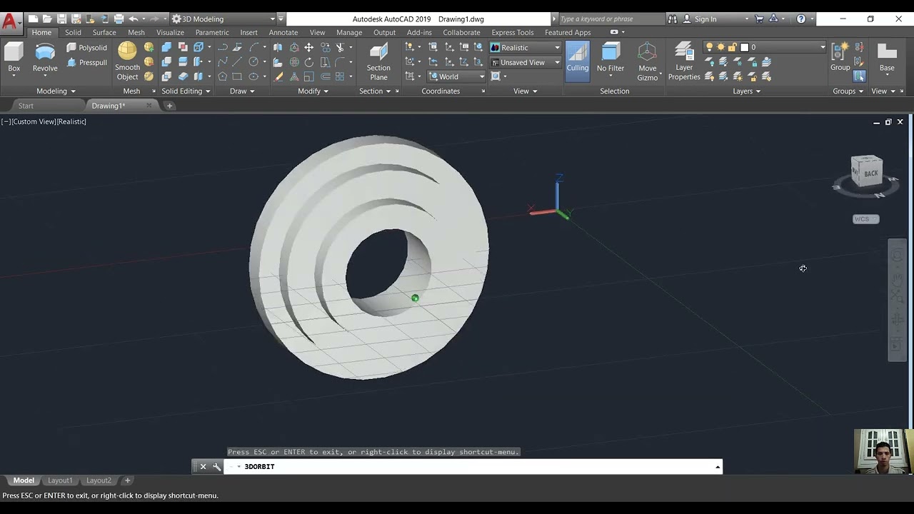Expand the Layers panel
Image resolution: width=914 pixels, height=514 pixels.
coord(746,91)
